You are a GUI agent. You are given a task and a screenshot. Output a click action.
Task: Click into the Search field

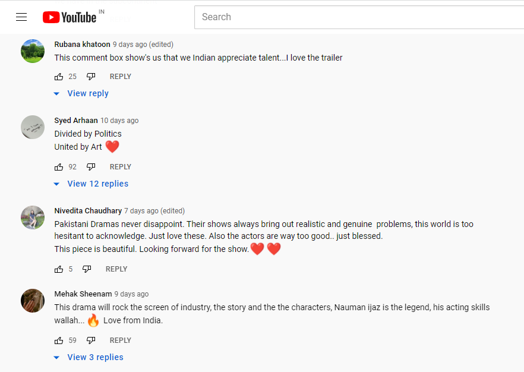pyautogui.click(x=359, y=17)
